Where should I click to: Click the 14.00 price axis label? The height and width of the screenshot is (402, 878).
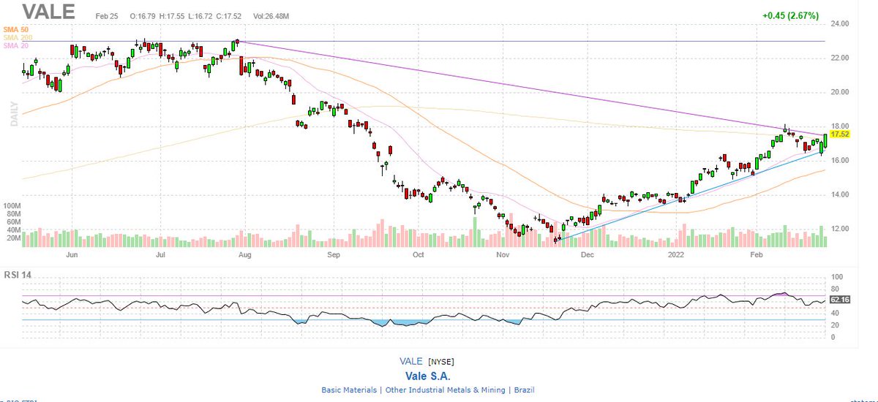point(841,195)
